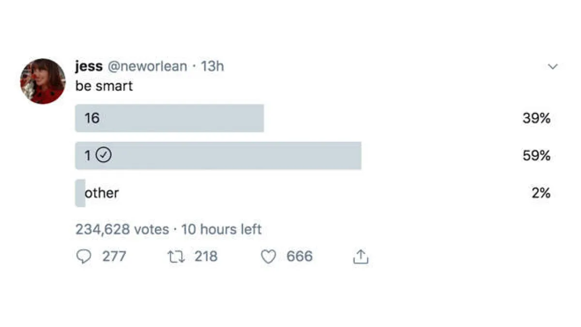Open jess's profile picture
The height and width of the screenshot is (327, 581).
point(43,81)
